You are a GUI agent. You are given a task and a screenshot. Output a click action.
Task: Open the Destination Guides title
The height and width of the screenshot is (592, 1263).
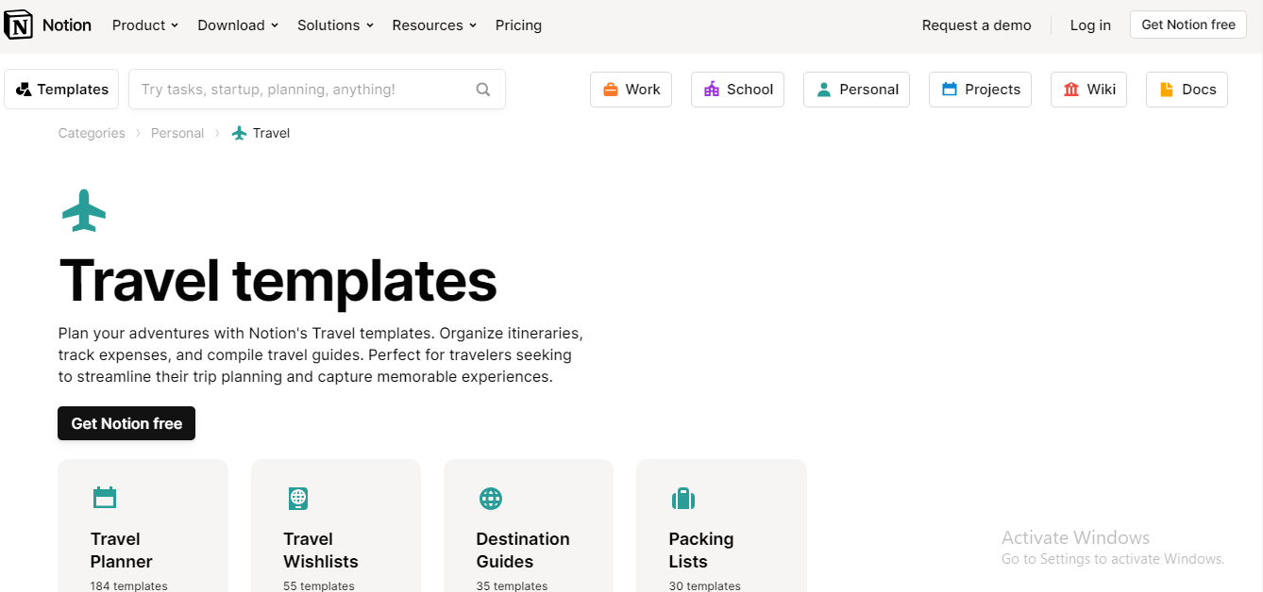tap(523, 551)
